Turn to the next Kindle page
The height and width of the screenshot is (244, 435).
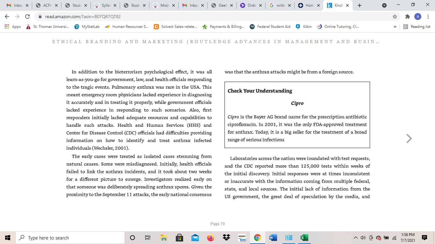pyautogui.click(x=409, y=139)
